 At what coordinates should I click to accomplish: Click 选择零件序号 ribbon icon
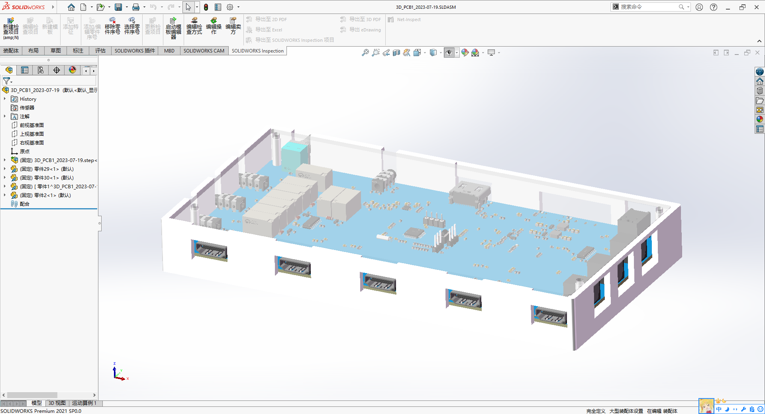pyautogui.click(x=132, y=26)
